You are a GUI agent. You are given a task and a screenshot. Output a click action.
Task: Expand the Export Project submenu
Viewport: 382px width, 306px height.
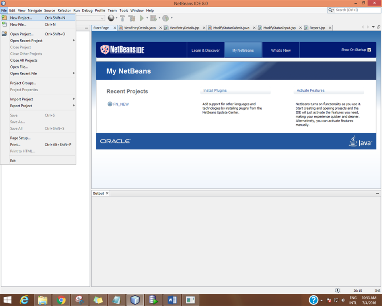click(74, 106)
